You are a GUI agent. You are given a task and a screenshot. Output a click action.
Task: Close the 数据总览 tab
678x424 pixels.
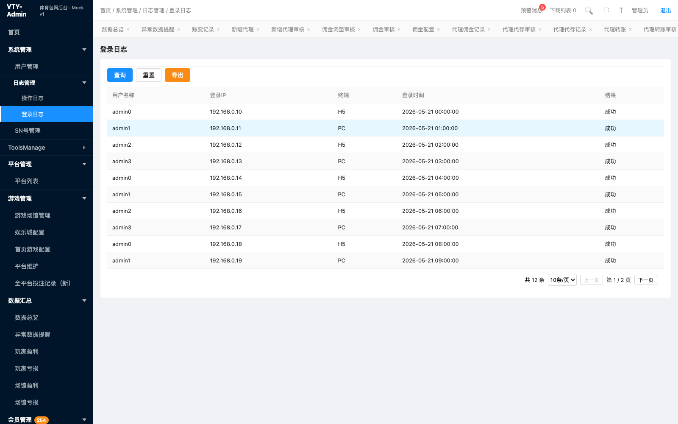click(128, 30)
